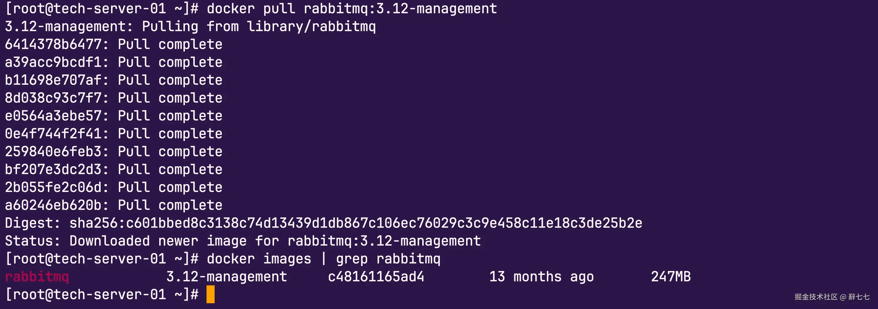This screenshot has width=878, height=309.
Task: Click layer ID 6414378b6477
Action: coord(53,44)
